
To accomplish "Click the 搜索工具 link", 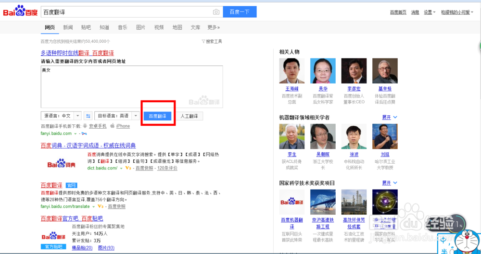I will click(214, 41).
